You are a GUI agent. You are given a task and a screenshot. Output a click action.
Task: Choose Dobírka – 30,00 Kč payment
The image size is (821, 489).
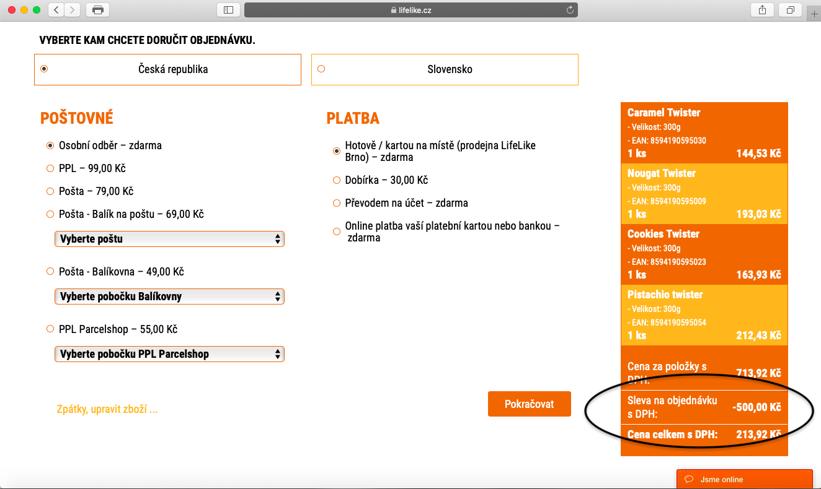tap(337, 180)
